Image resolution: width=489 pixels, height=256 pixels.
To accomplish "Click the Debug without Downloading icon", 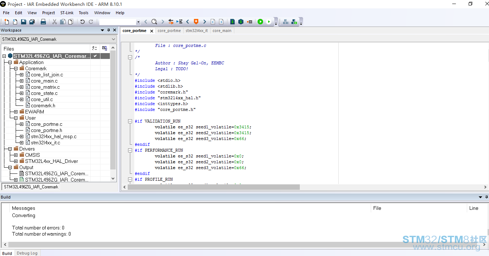I will point(269,22).
